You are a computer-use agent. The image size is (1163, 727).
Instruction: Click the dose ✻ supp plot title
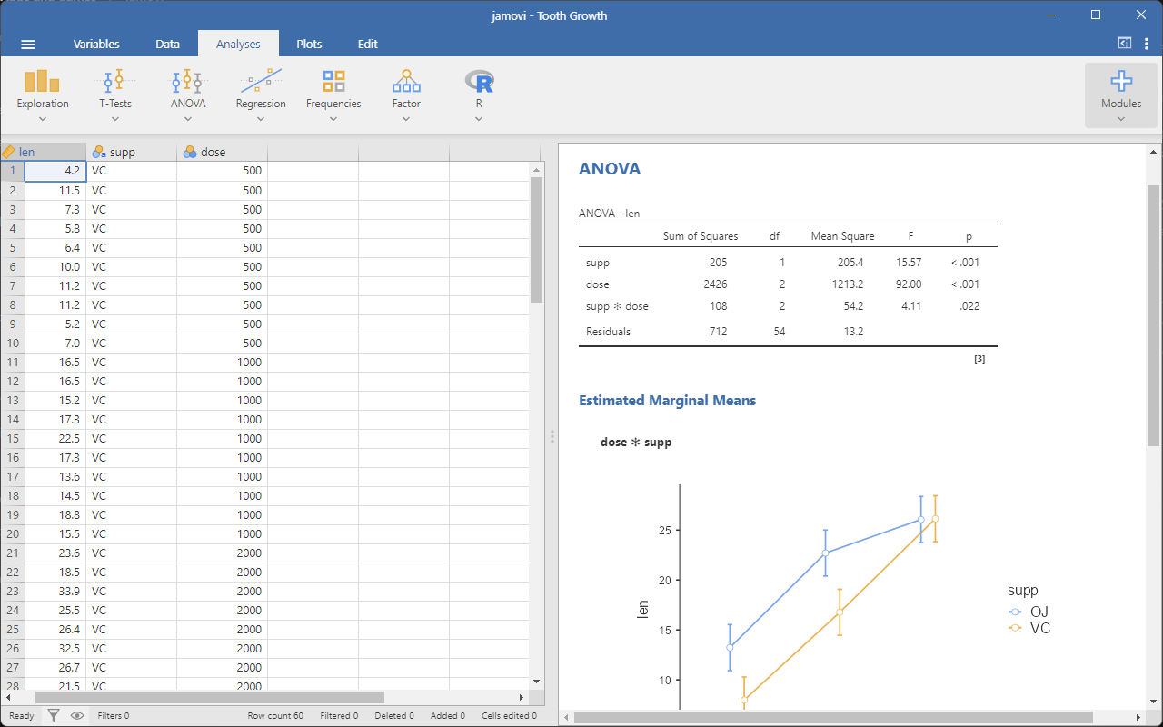636,443
